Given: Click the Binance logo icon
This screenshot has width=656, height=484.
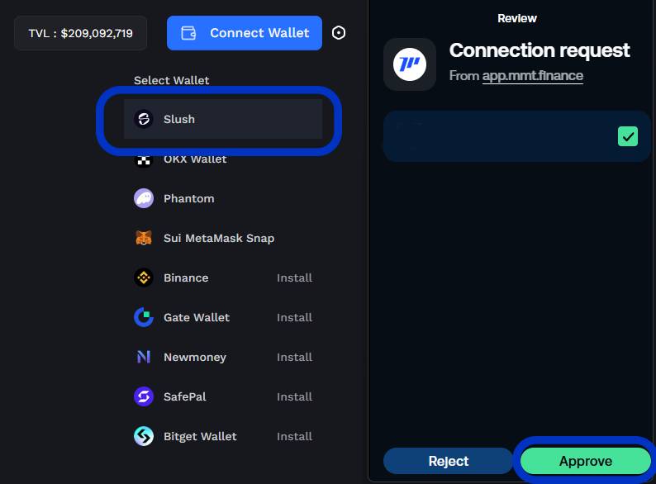Looking at the screenshot, I should point(144,278).
